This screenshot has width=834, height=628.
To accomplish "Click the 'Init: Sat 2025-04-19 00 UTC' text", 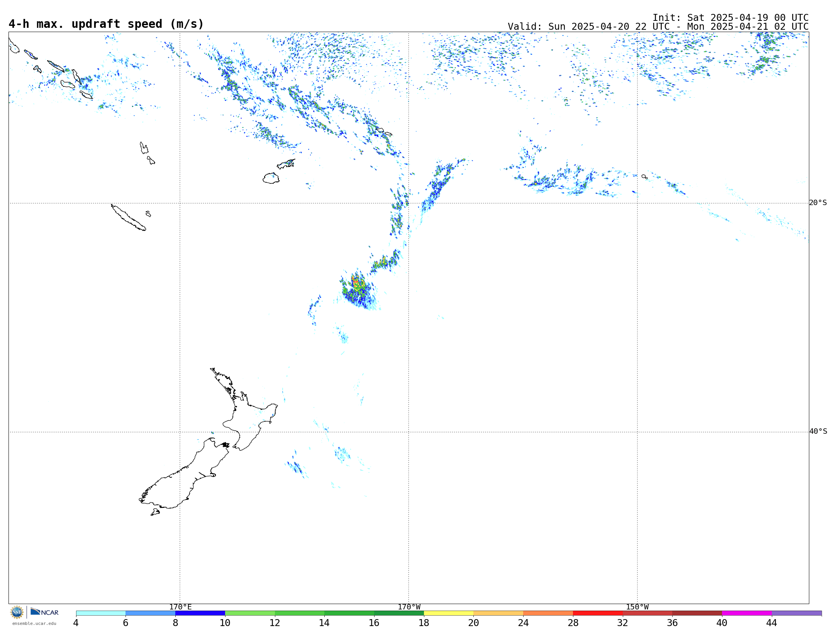I will pyautogui.click(x=731, y=18).
